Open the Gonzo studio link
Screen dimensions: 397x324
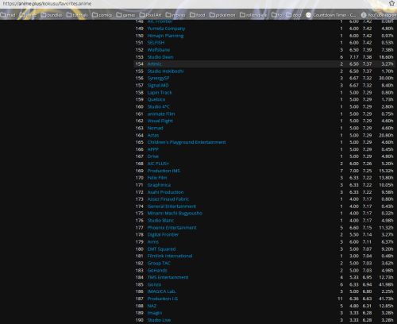click(x=154, y=284)
